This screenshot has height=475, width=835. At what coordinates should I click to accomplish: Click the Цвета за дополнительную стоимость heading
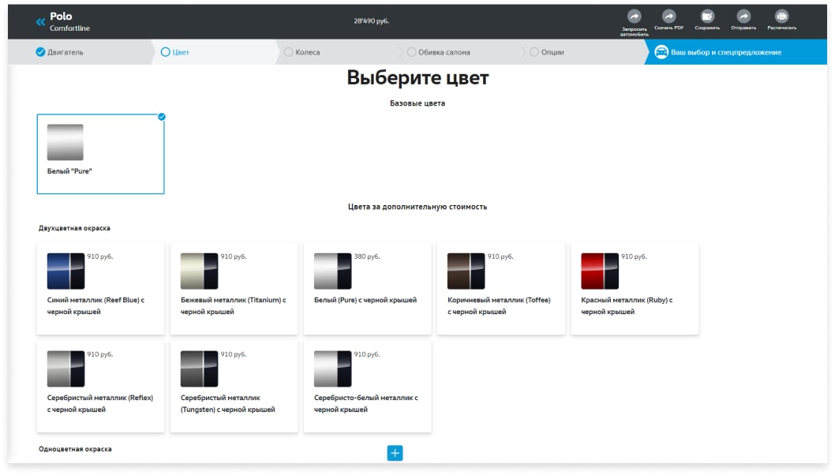point(417,207)
